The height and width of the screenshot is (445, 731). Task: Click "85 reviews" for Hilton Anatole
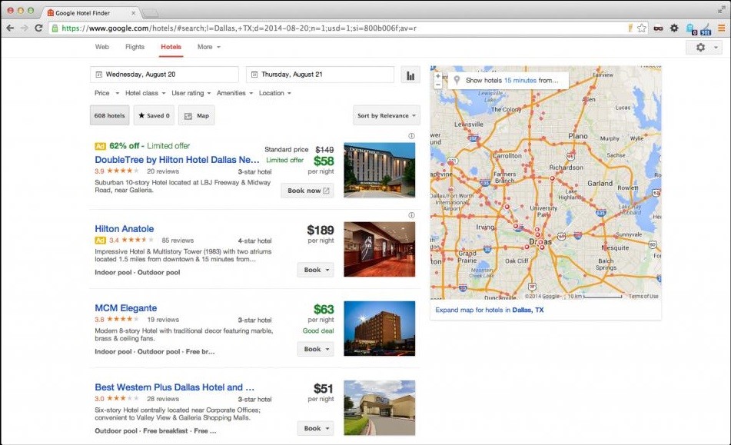click(x=178, y=241)
